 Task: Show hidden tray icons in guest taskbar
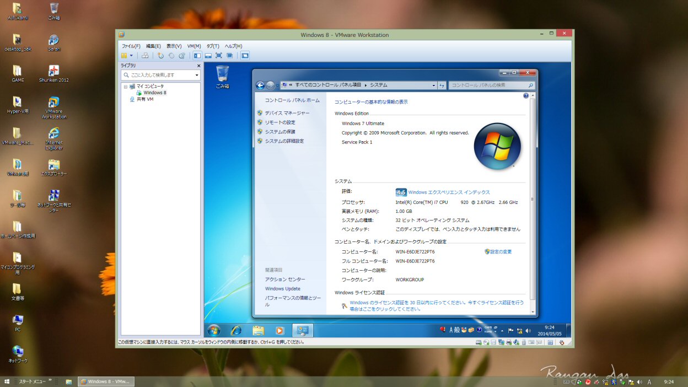502,330
